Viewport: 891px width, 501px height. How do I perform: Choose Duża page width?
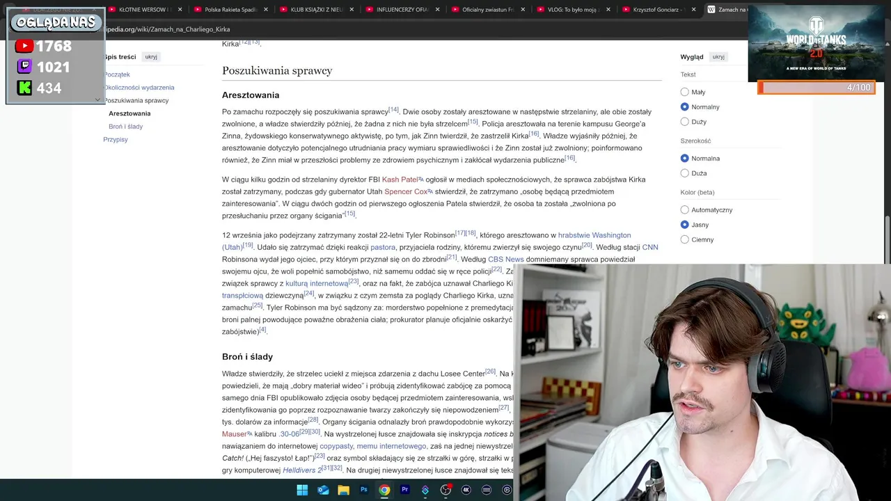click(x=684, y=173)
